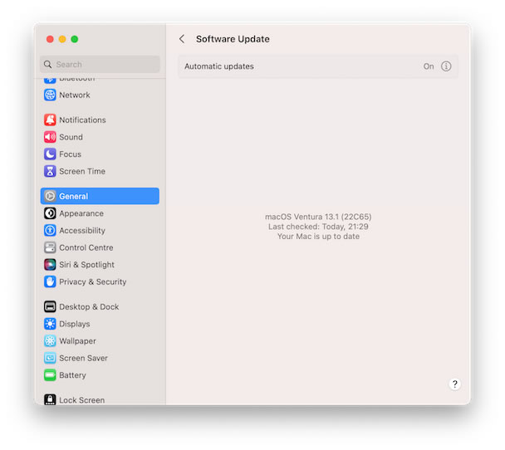Click the Screen Time hourglass icon

pyautogui.click(x=50, y=171)
